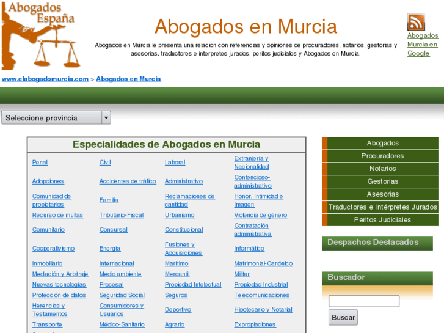Open the Seguros link

[176, 295]
